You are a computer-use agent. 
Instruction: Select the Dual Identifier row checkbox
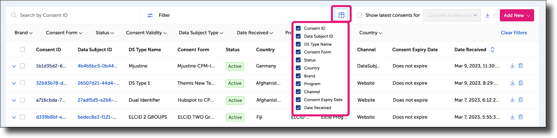point(22,100)
